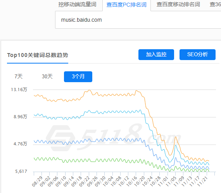Click the orange line's 11/05 spike
This screenshot has width=221, height=193.
[x=176, y=137]
